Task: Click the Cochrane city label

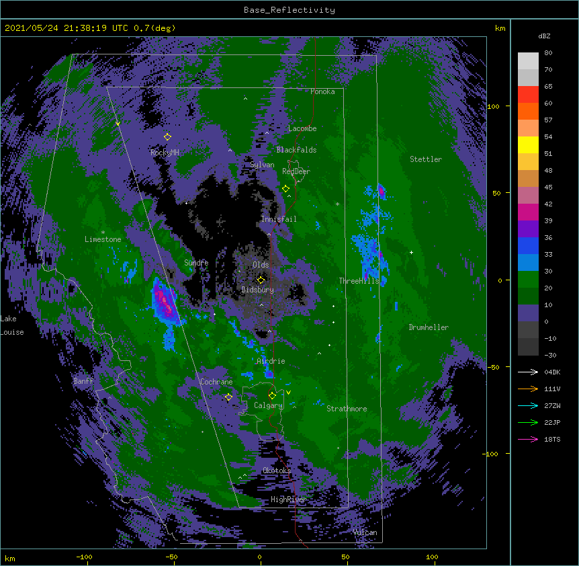Action: tap(216, 382)
